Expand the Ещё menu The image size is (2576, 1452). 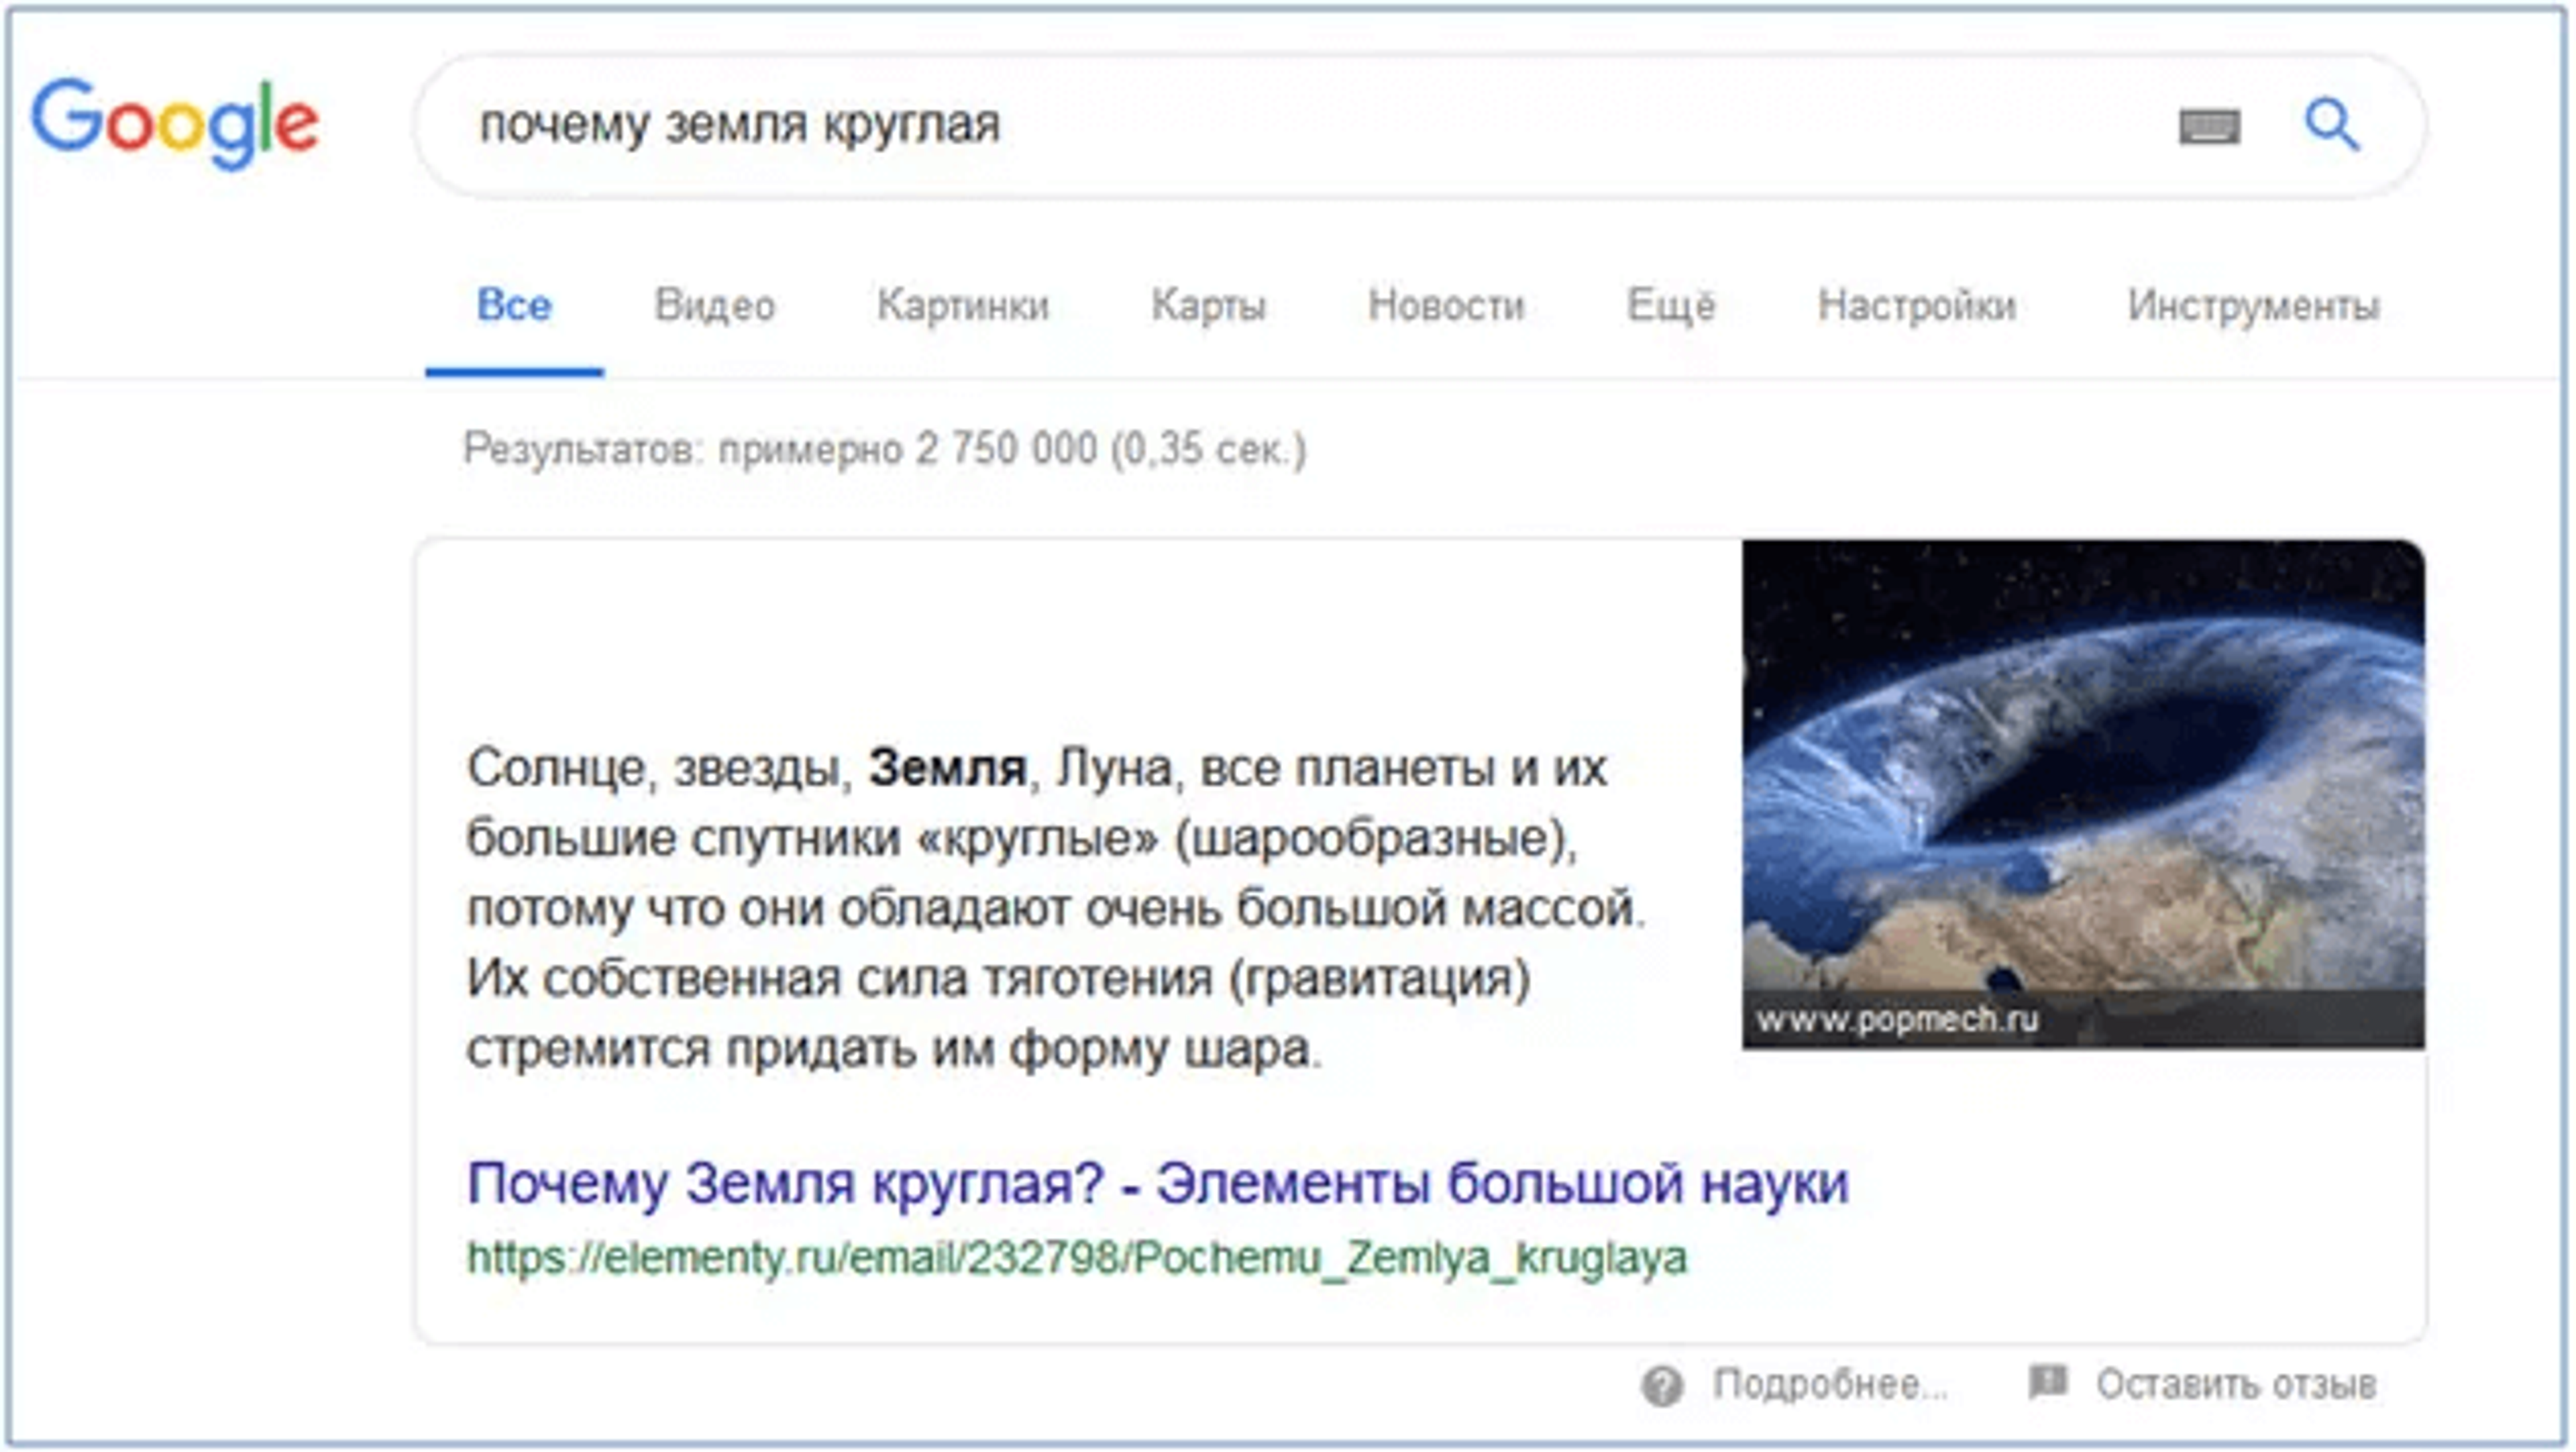tap(1670, 305)
